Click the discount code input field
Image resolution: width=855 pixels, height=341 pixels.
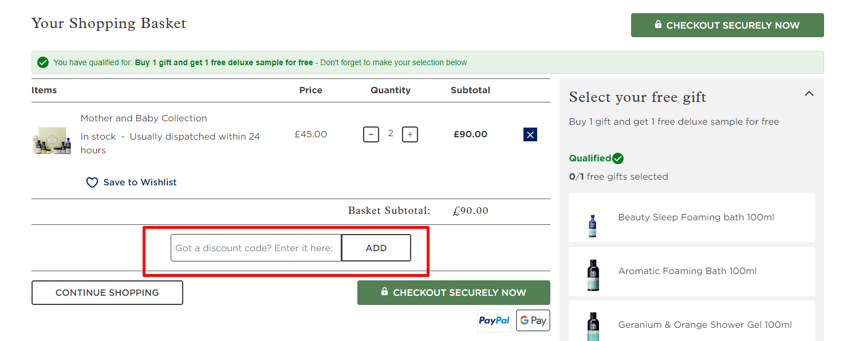(x=255, y=248)
